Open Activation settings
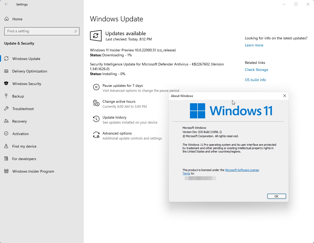Viewport: 314px width, 243px height. 20,134
